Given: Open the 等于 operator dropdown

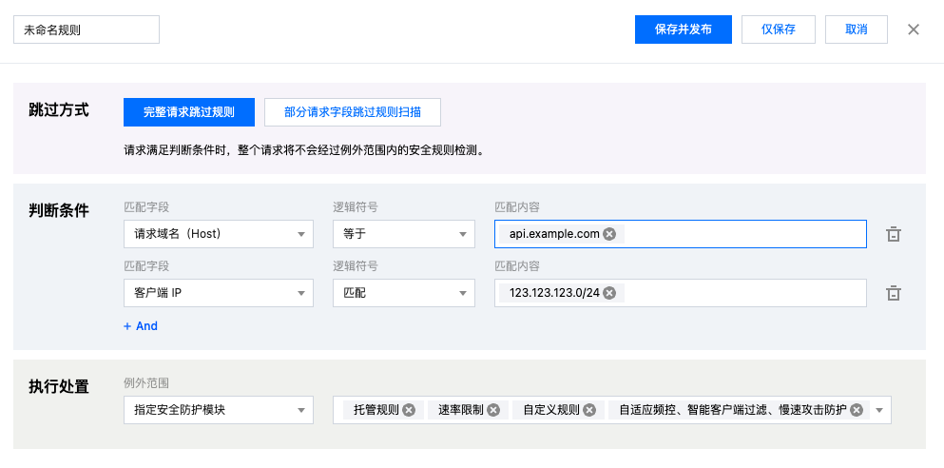Looking at the screenshot, I should click(403, 234).
